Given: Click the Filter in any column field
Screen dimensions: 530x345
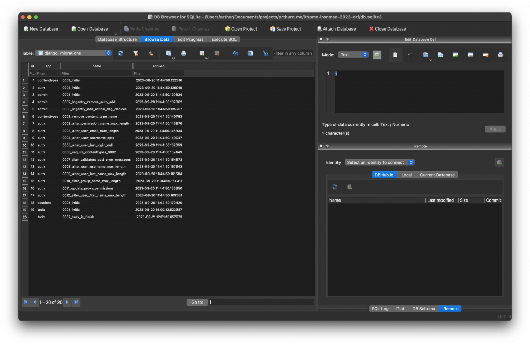Looking at the screenshot, I should point(293,53).
